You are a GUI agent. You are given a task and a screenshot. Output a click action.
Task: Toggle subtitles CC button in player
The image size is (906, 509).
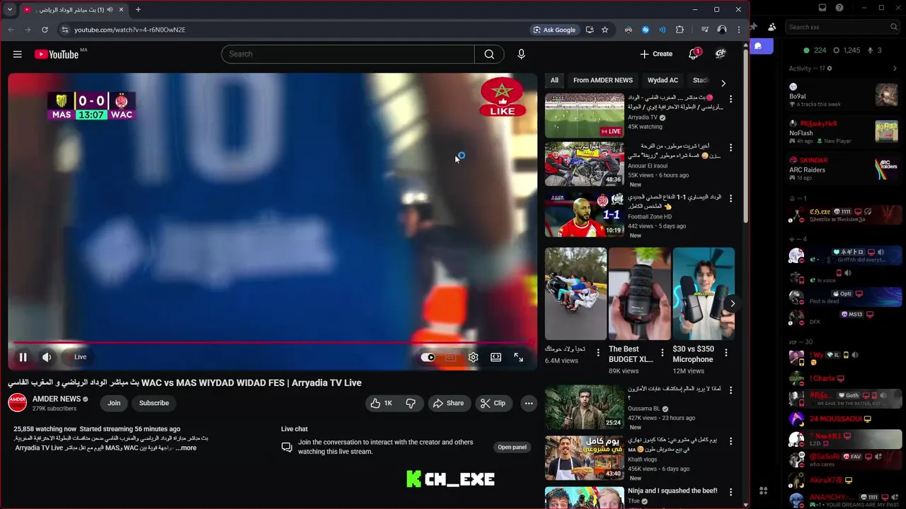pos(451,357)
